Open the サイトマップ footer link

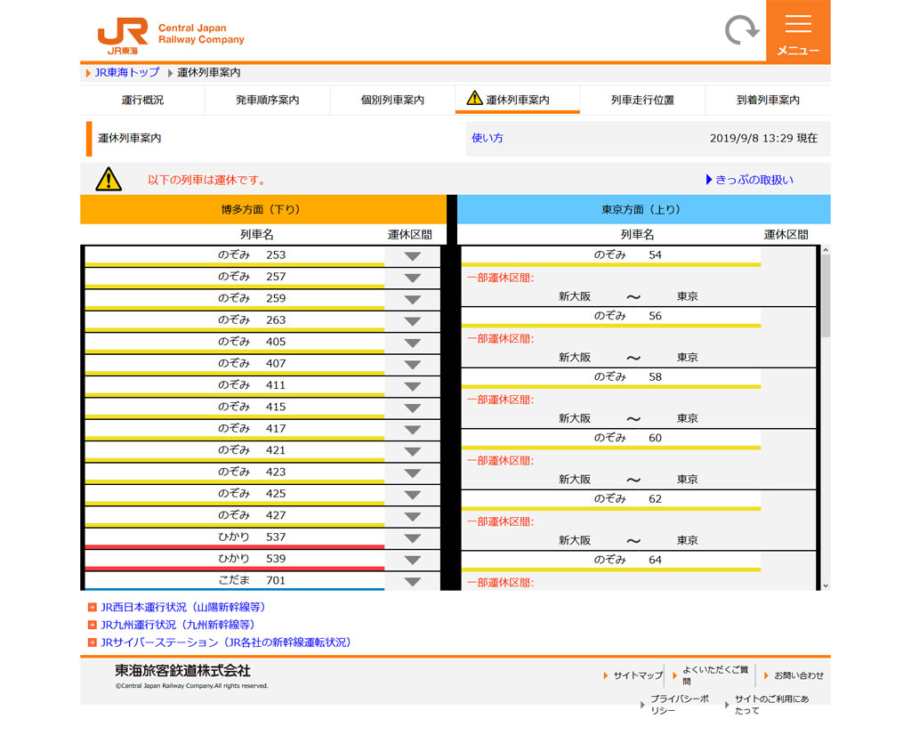[x=638, y=676]
